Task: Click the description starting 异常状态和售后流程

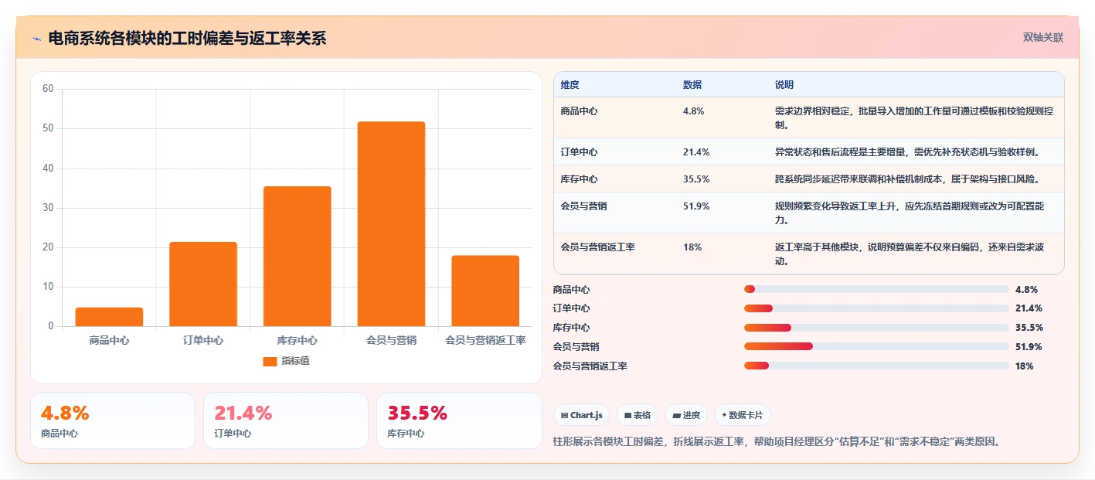Action: click(x=907, y=151)
